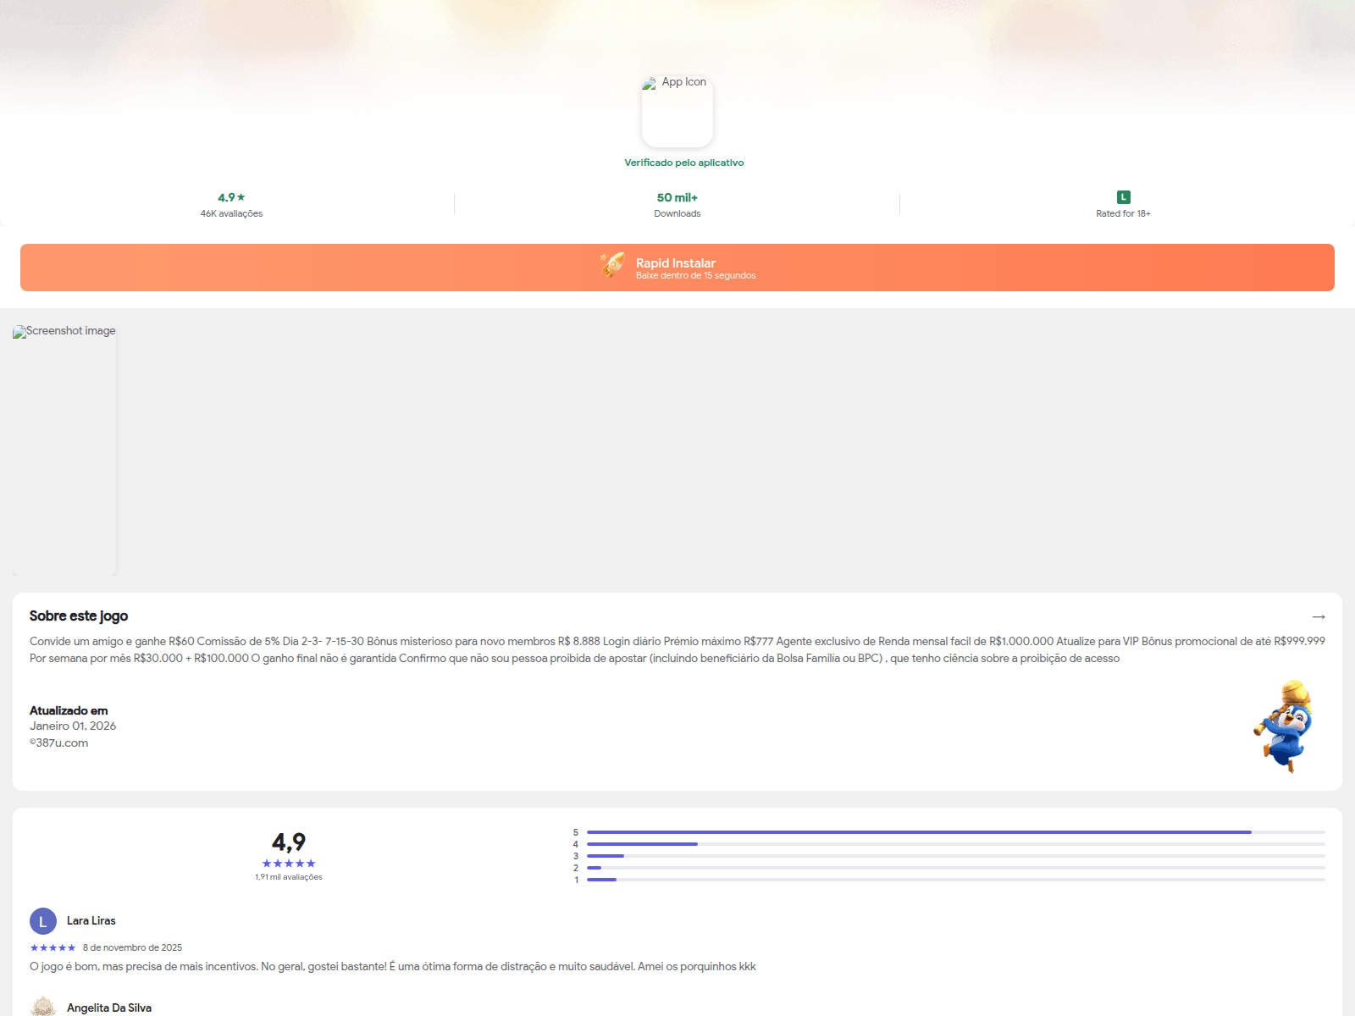Click the star rating on Lara's review
The height and width of the screenshot is (1016, 1355).
click(x=53, y=947)
